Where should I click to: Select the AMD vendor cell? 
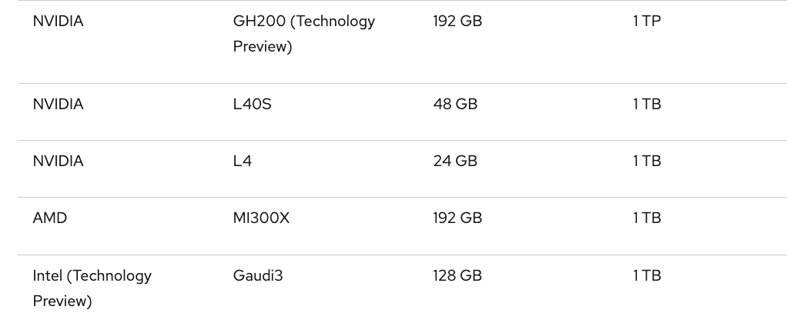click(x=50, y=218)
